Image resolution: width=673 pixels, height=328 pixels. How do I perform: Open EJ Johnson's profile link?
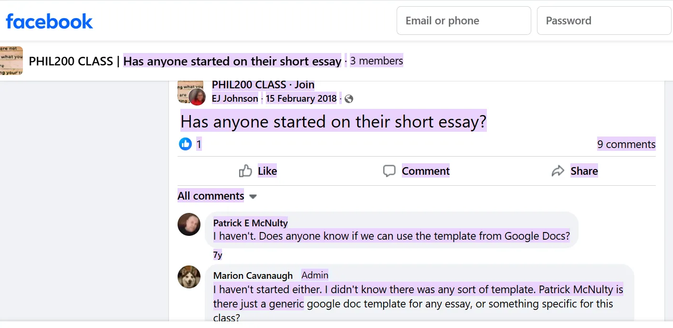pos(235,99)
